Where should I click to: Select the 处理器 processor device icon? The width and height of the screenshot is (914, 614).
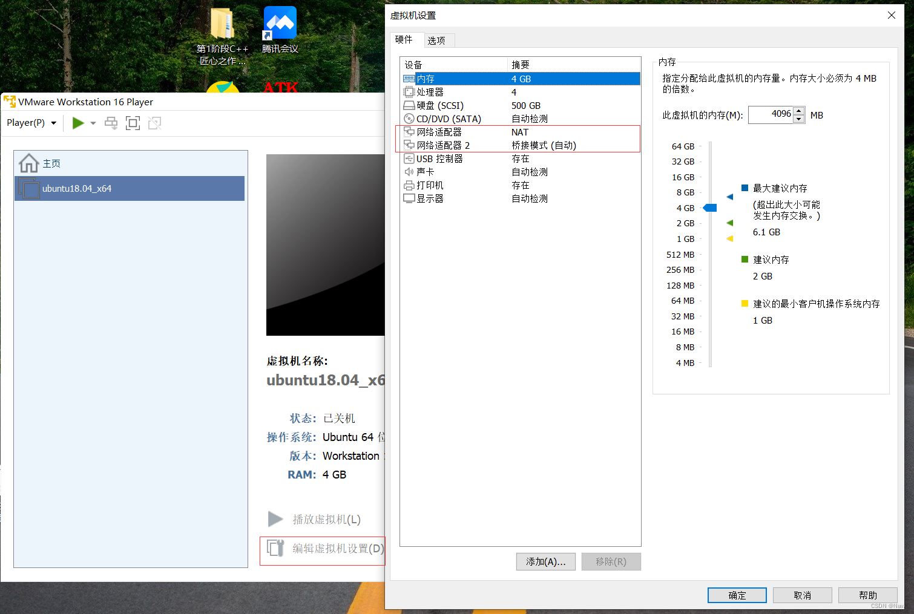(409, 92)
